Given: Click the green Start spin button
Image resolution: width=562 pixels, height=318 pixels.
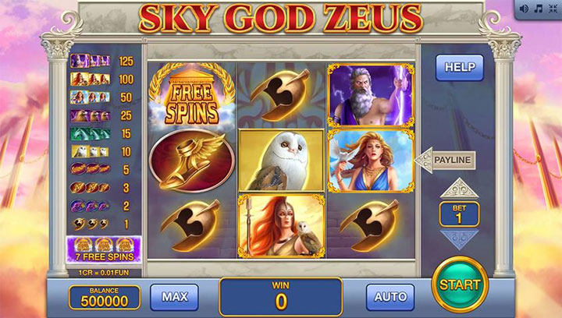Looking at the screenshot, I should coord(461,284).
